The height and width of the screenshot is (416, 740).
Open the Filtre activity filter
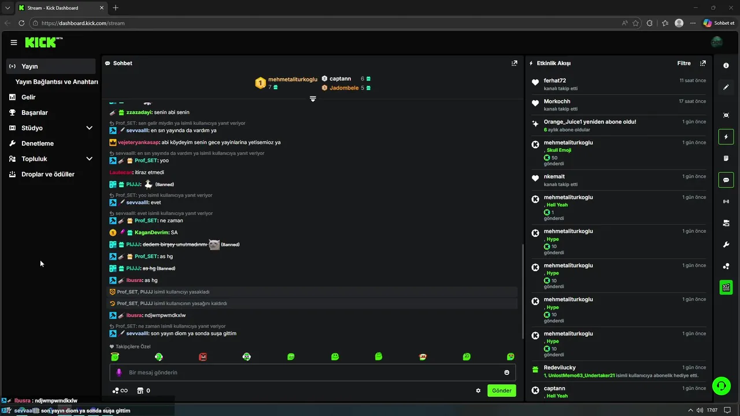[684, 63]
